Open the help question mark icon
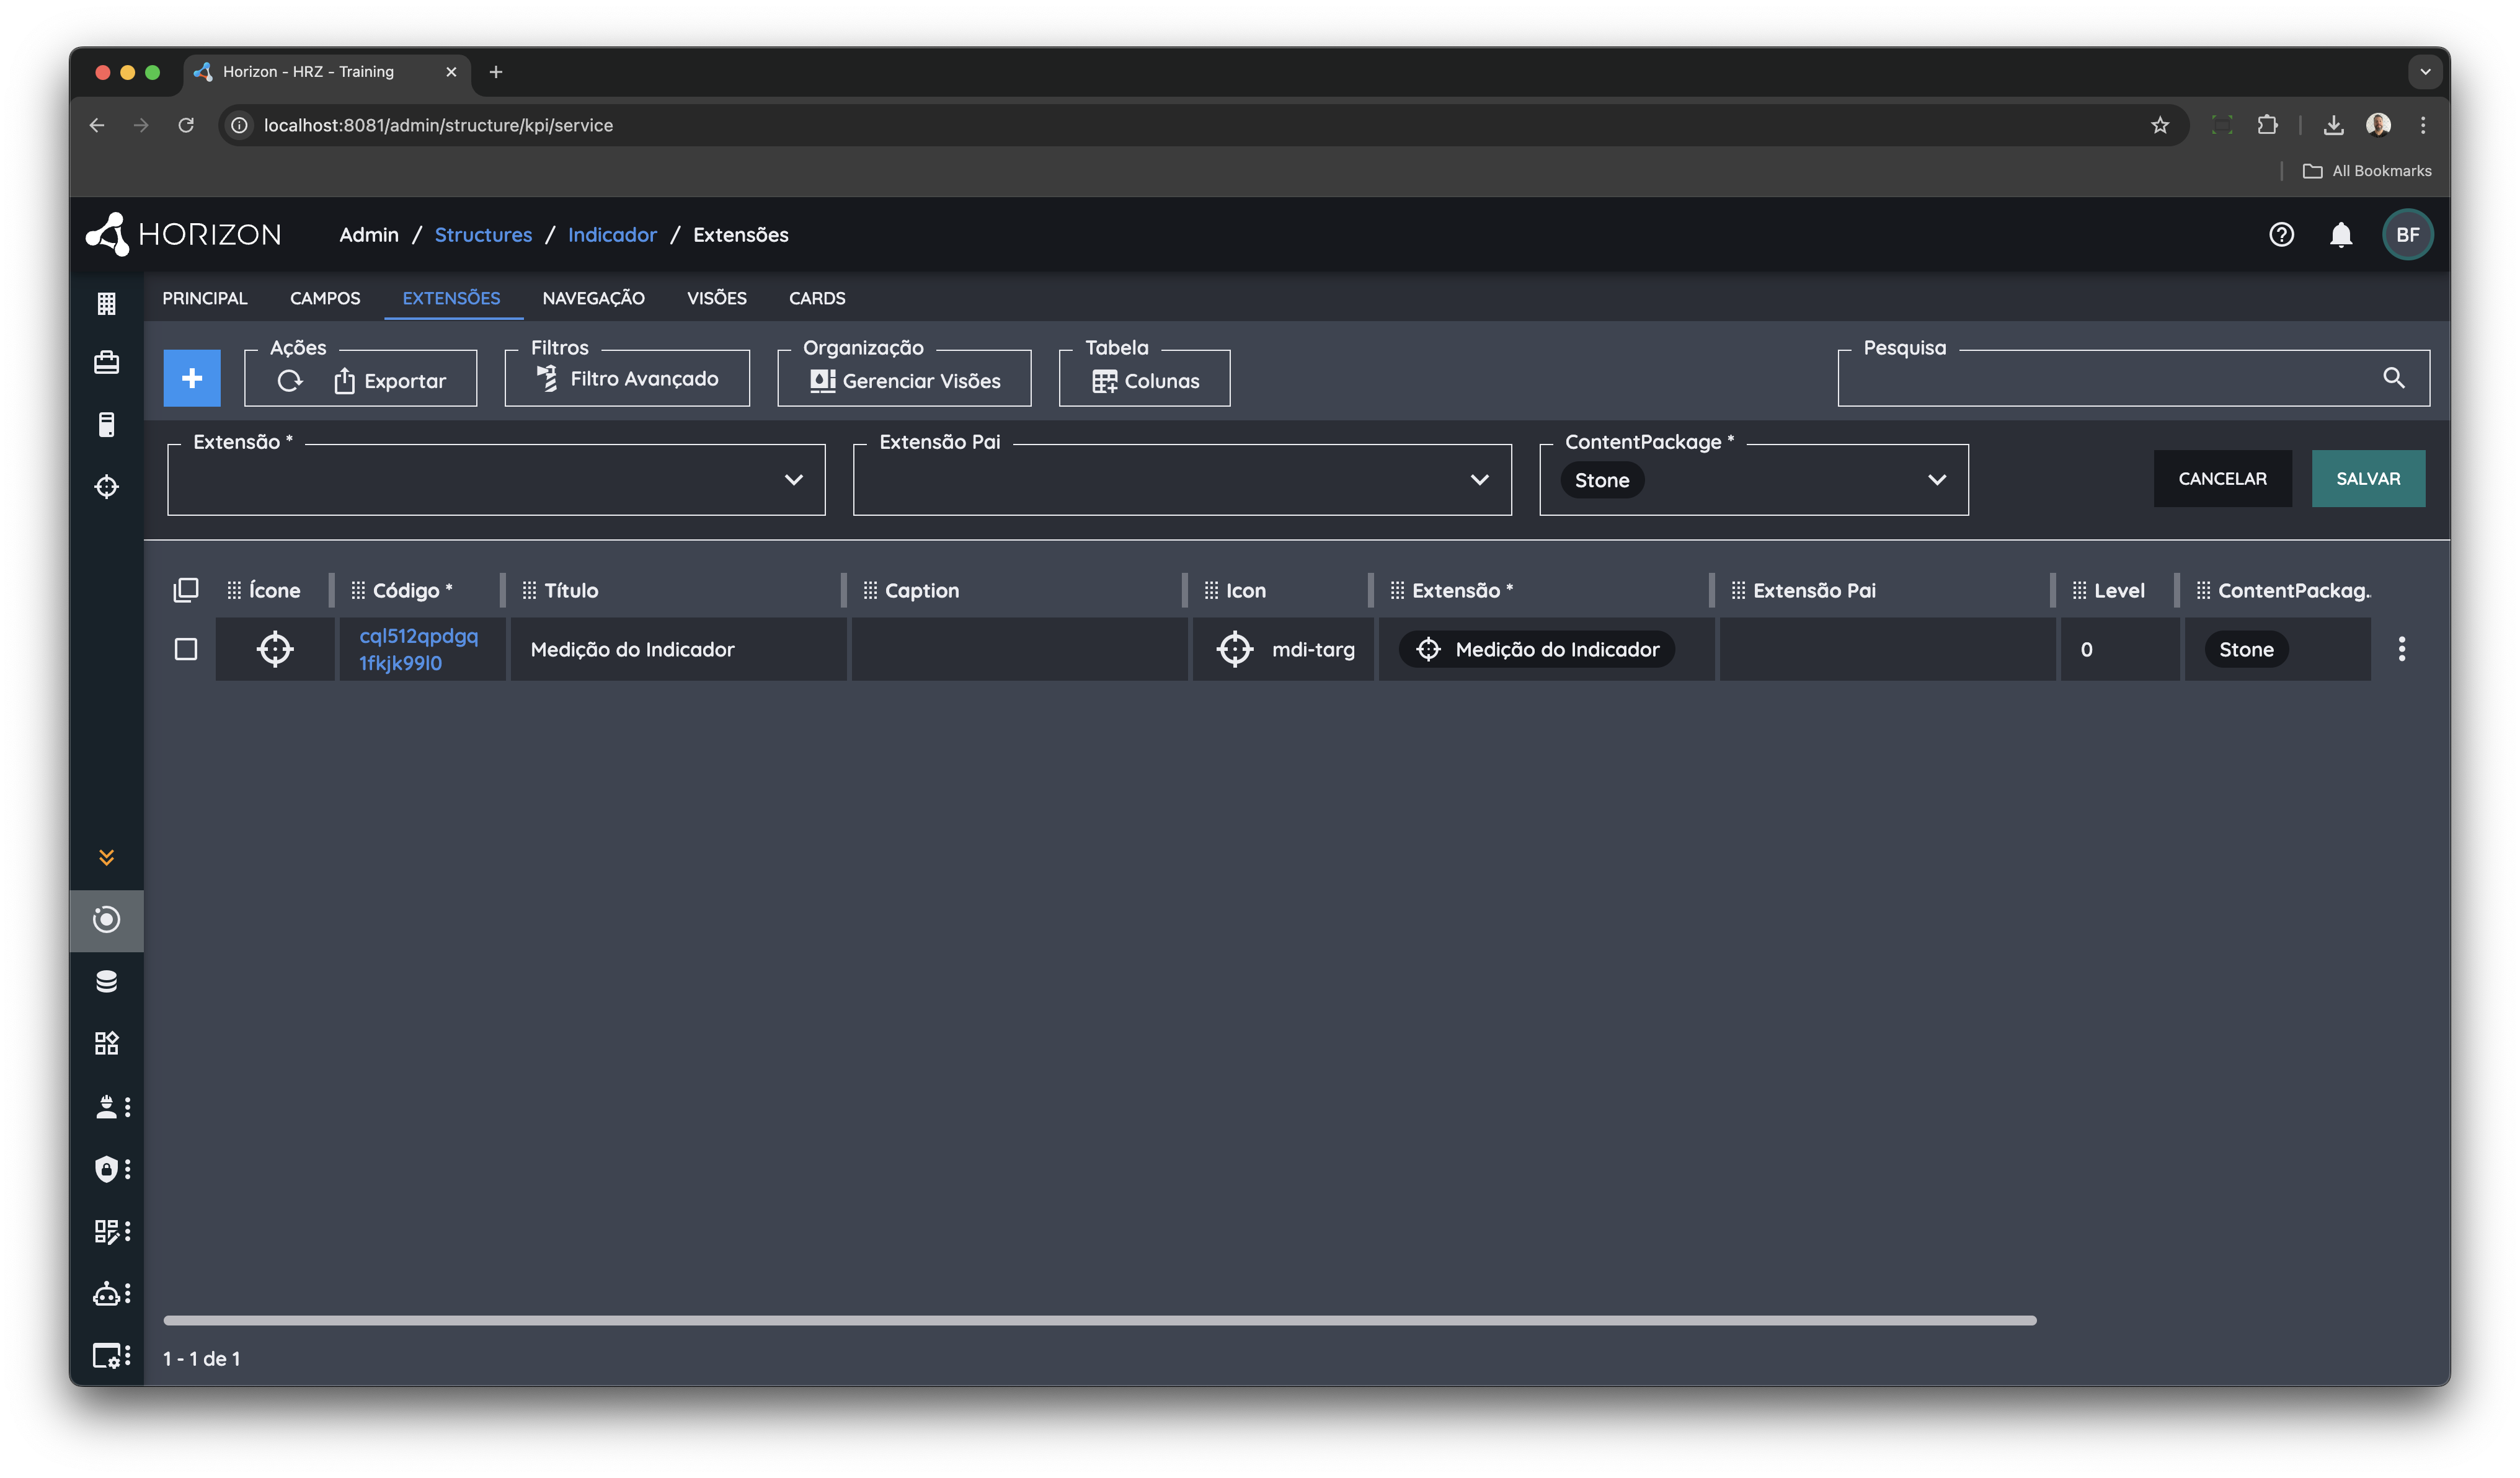Viewport: 2520px width, 1478px height. 2281,235
